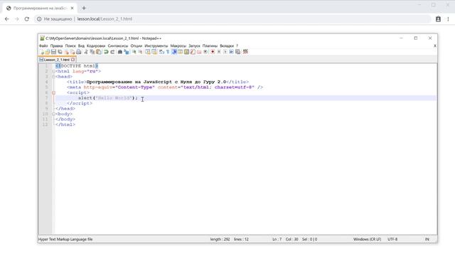Collapse the <body> fold marker on line 10

pyautogui.click(x=53, y=114)
